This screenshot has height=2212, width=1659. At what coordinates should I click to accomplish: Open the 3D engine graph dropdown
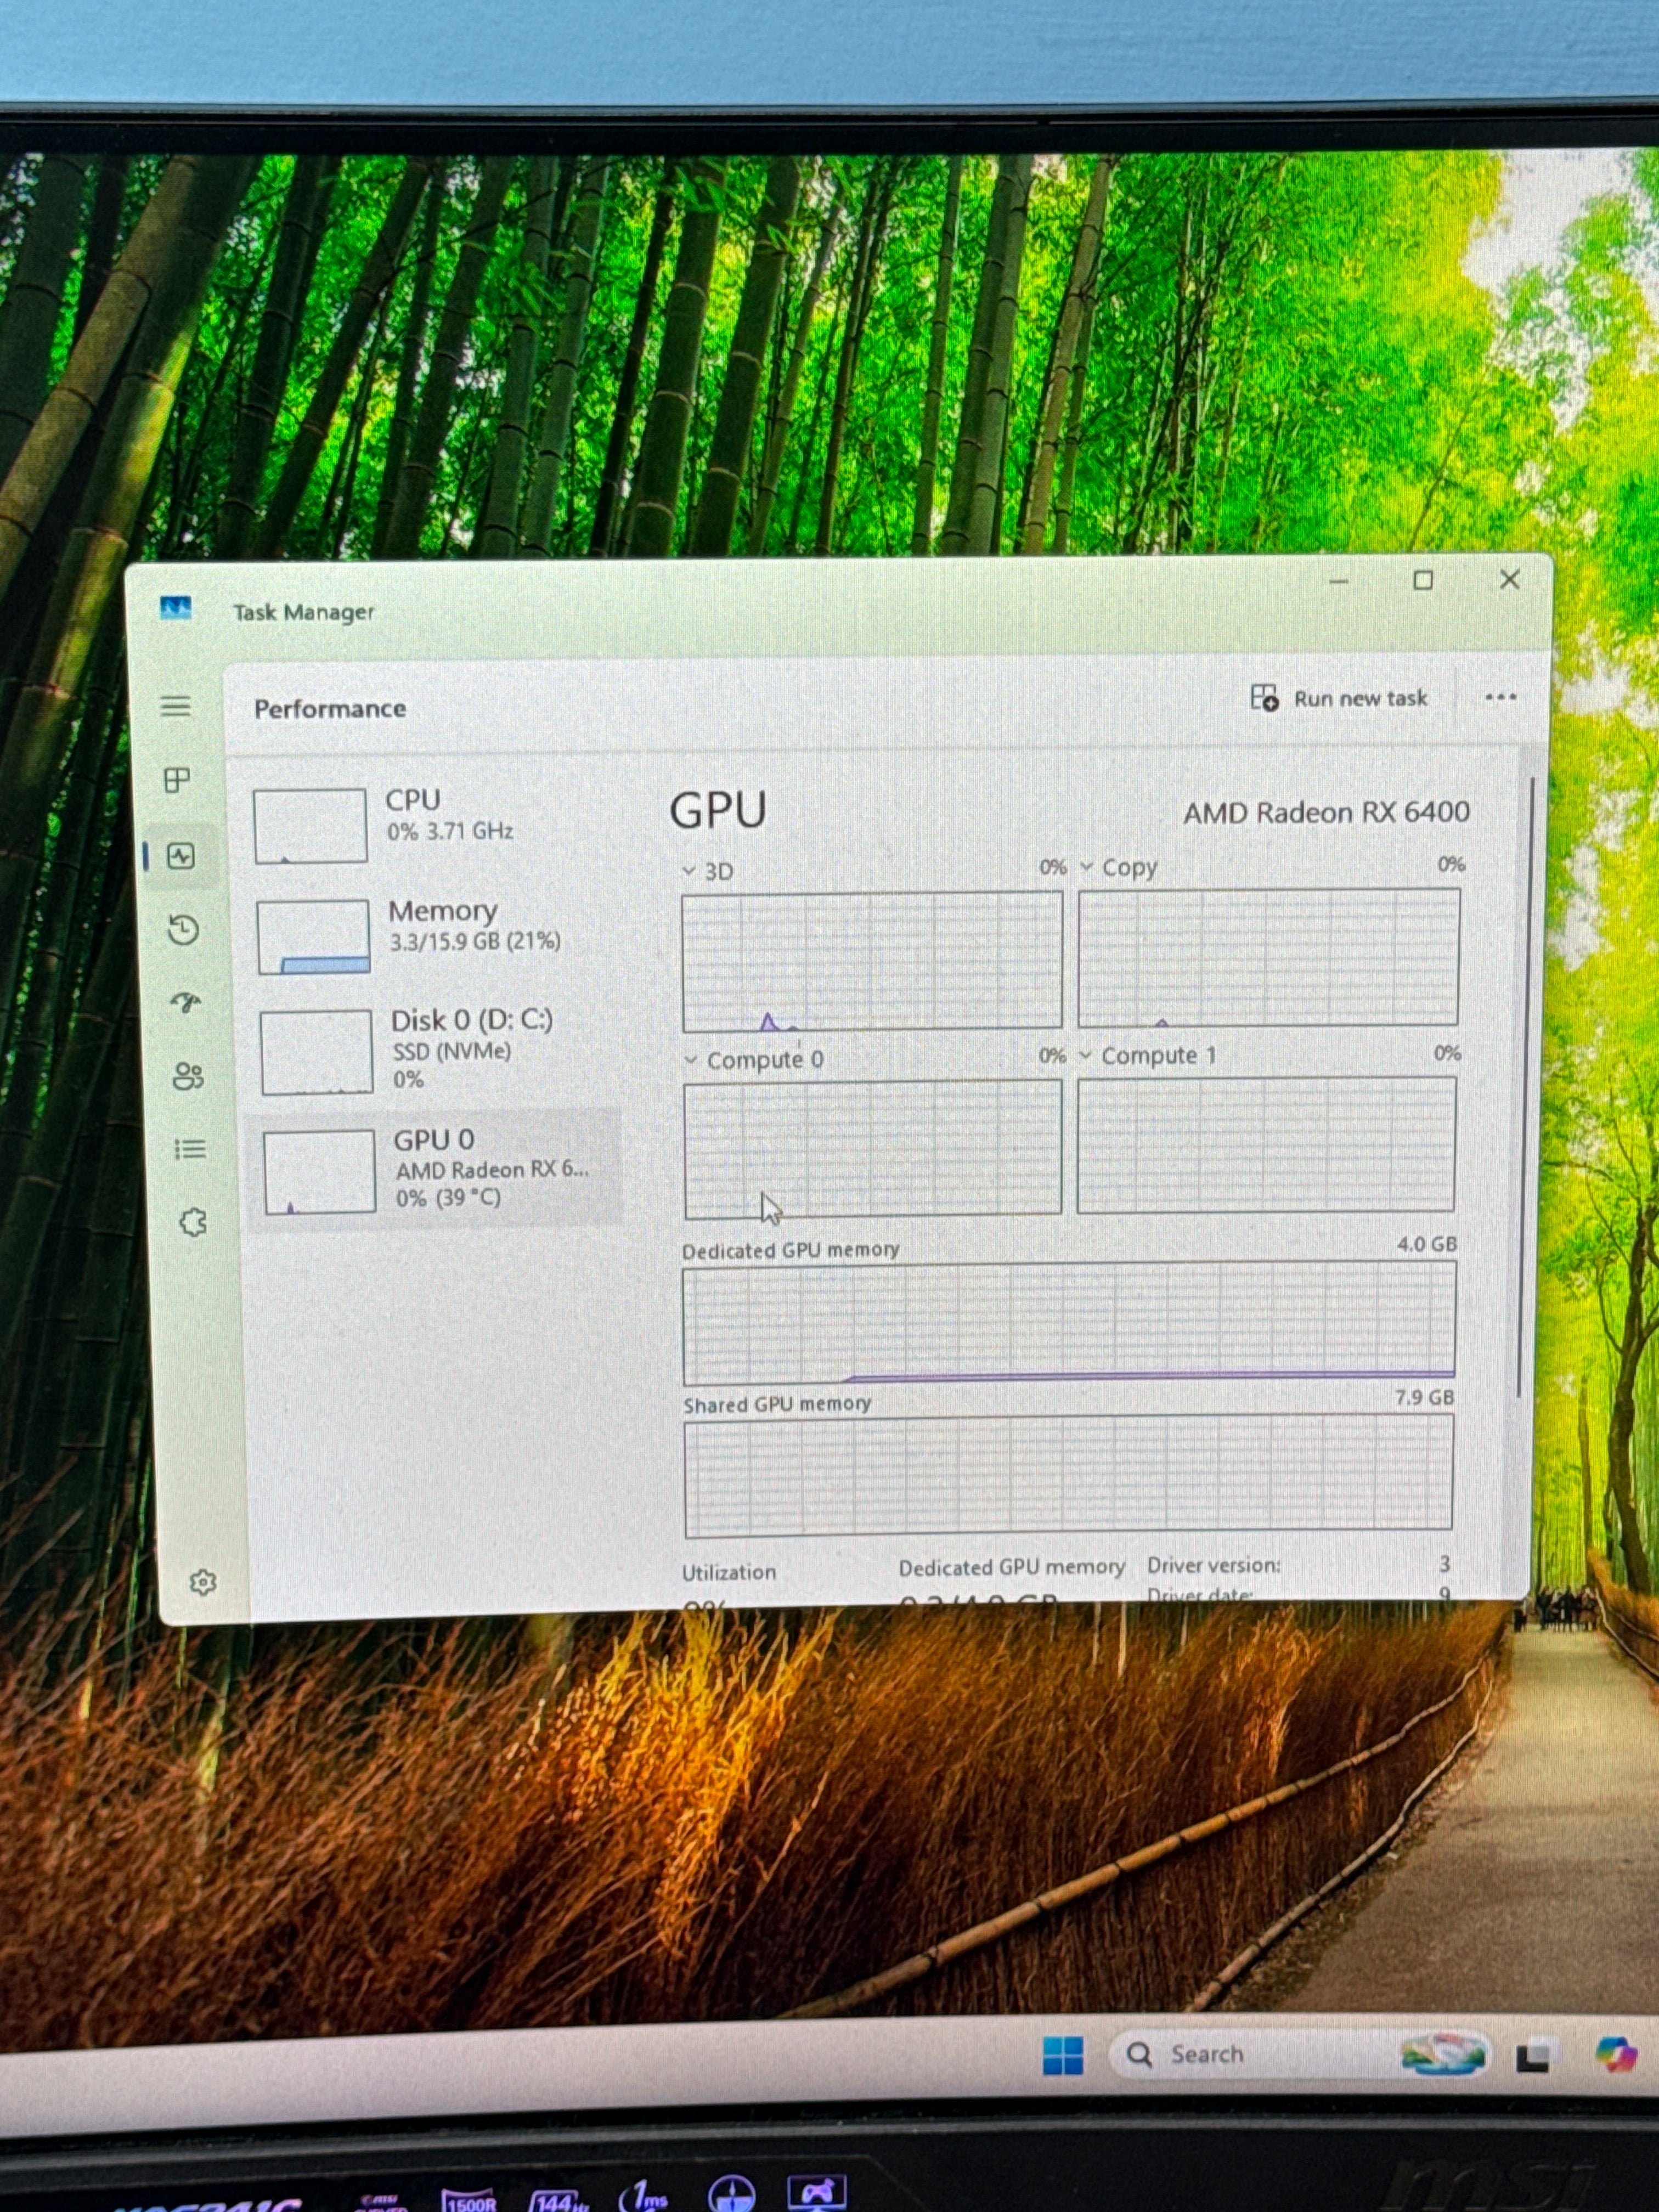coord(689,871)
